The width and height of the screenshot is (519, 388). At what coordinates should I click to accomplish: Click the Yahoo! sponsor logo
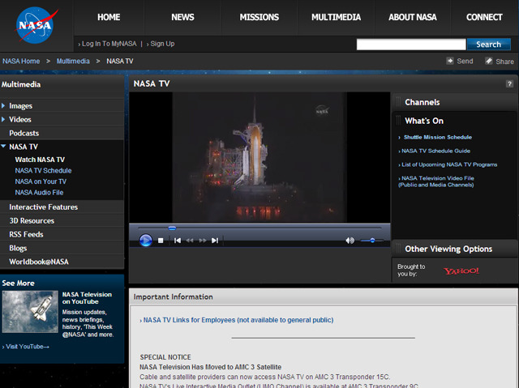click(x=461, y=271)
